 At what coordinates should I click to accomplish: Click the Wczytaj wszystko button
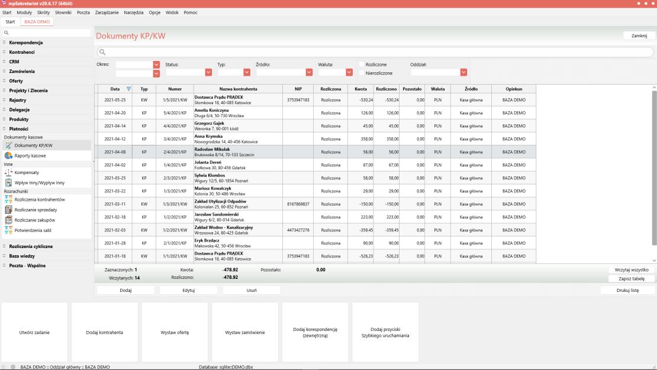coord(632,270)
